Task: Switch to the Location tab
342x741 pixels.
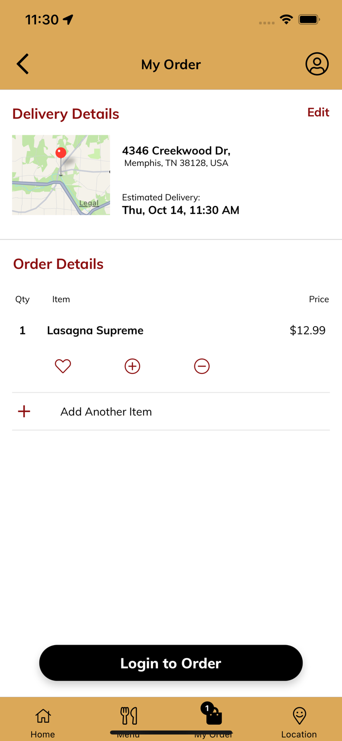Action: [x=299, y=722]
